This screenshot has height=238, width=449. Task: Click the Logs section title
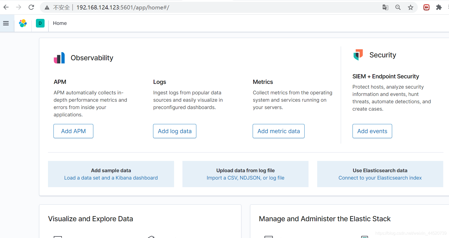[160, 82]
